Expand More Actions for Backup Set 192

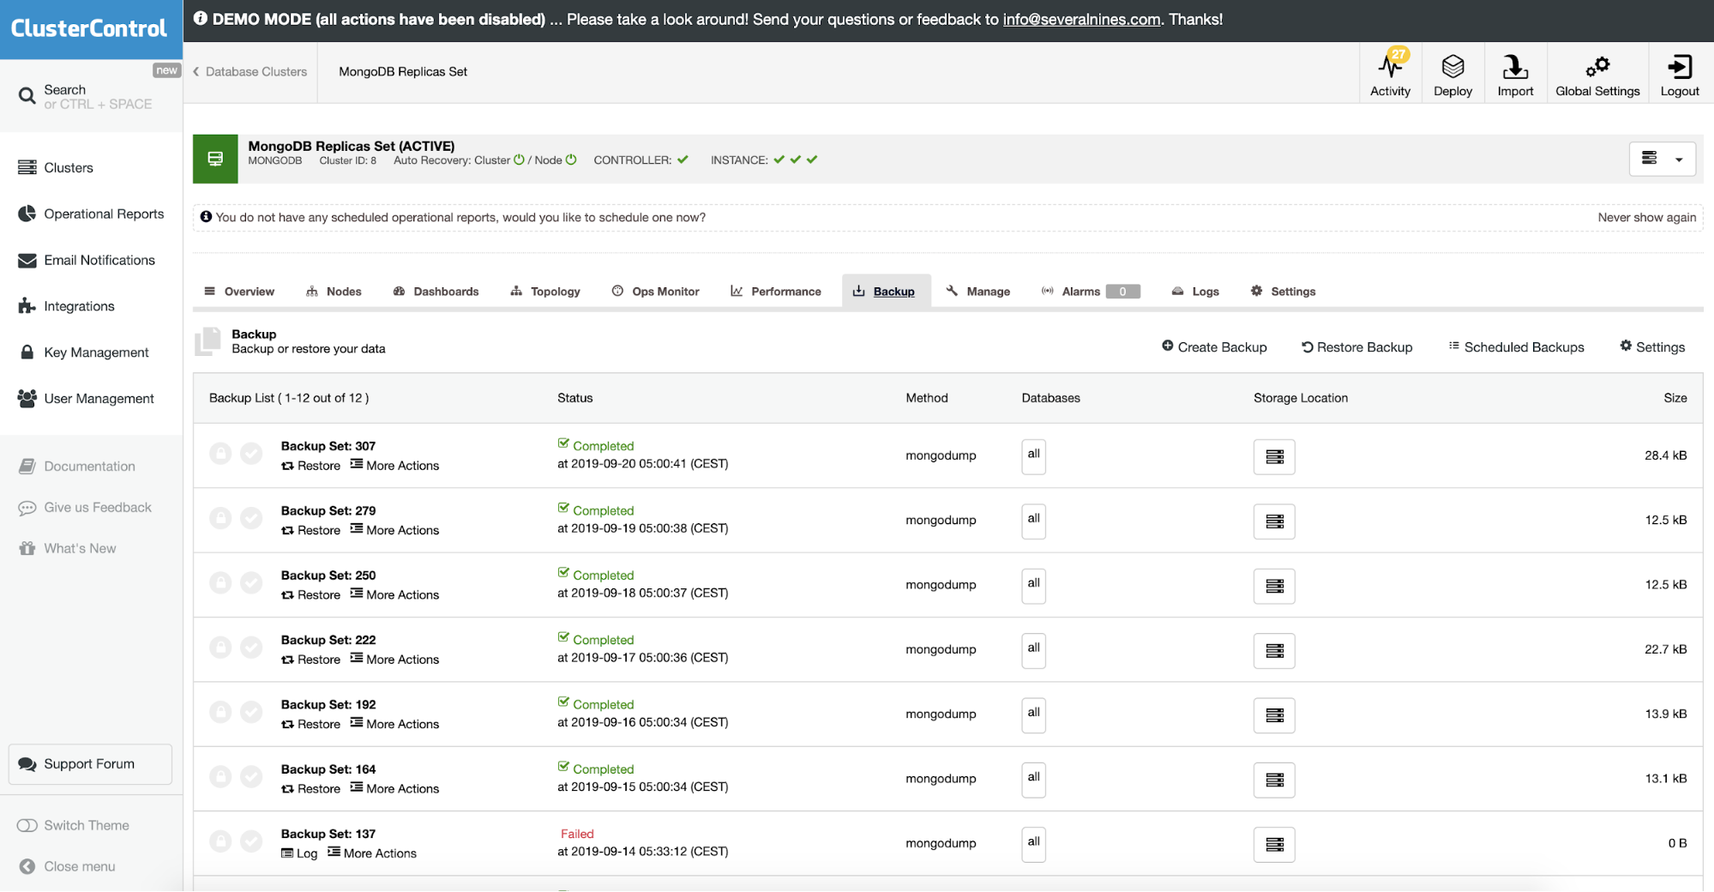point(394,724)
